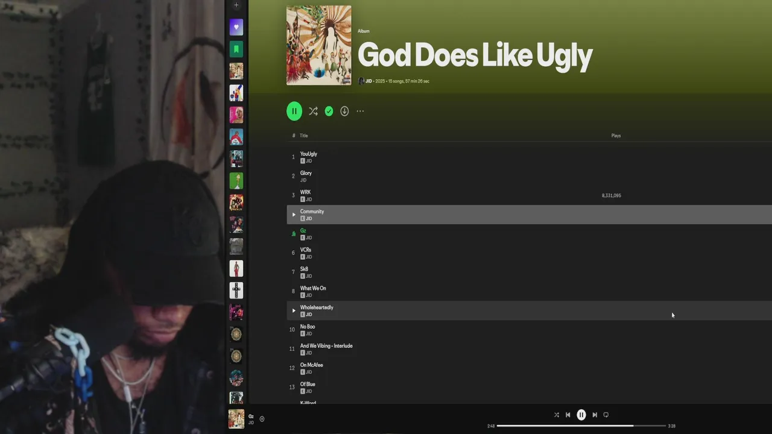772x434 pixels.
Task: Click JID artist name in now-playing bar
Action: pos(251,423)
